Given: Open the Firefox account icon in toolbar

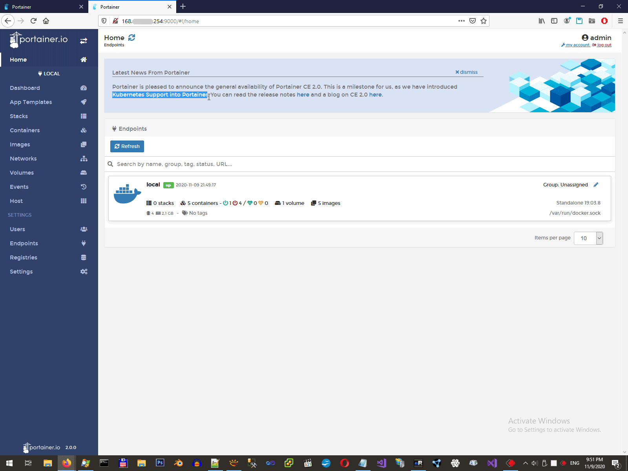Looking at the screenshot, I should 567,21.
